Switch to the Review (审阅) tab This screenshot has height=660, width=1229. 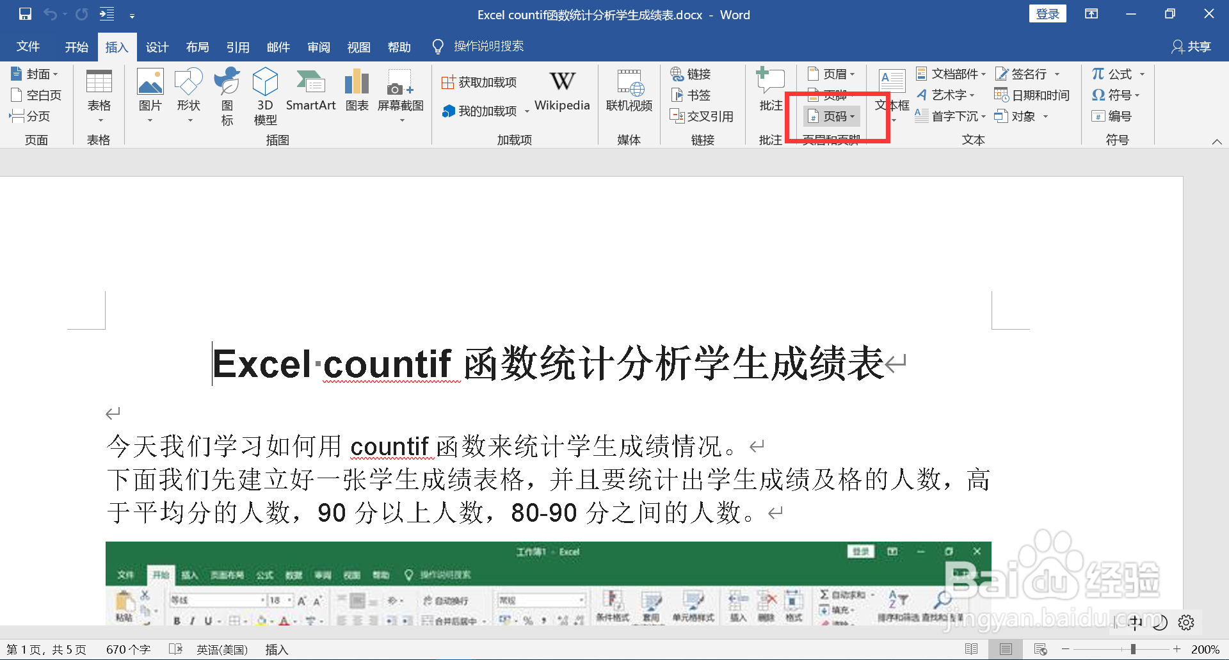[319, 47]
